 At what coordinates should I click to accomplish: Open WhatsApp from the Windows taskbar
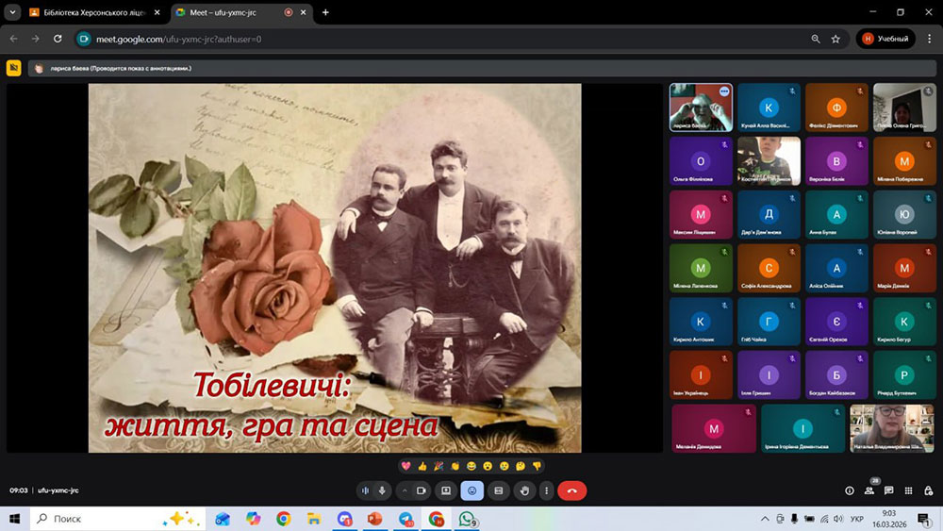(466, 519)
